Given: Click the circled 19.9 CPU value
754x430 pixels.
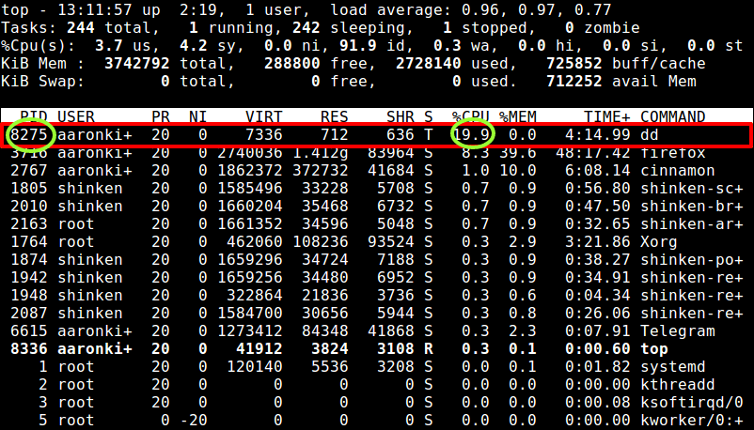Looking at the screenshot, I should (x=471, y=134).
